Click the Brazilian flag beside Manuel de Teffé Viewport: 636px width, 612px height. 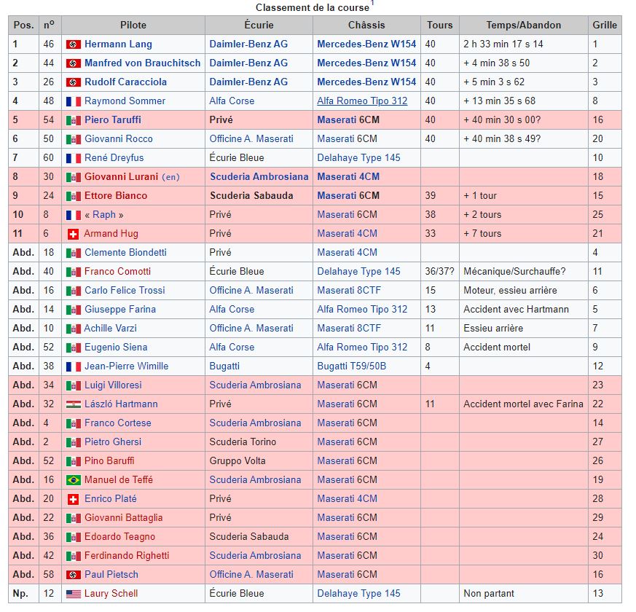click(x=74, y=480)
